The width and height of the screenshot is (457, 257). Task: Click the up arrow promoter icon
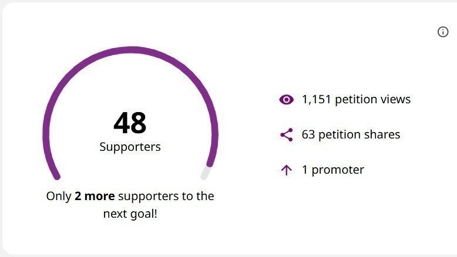click(286, 170)
